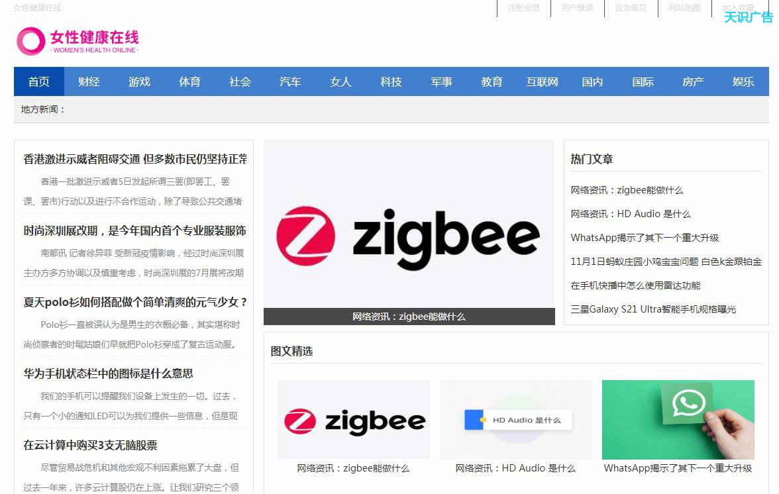Open hot article 在手机快播中怎么使用雷达功能
Viewport: 779px width, 494px height.
coord(635,285)
